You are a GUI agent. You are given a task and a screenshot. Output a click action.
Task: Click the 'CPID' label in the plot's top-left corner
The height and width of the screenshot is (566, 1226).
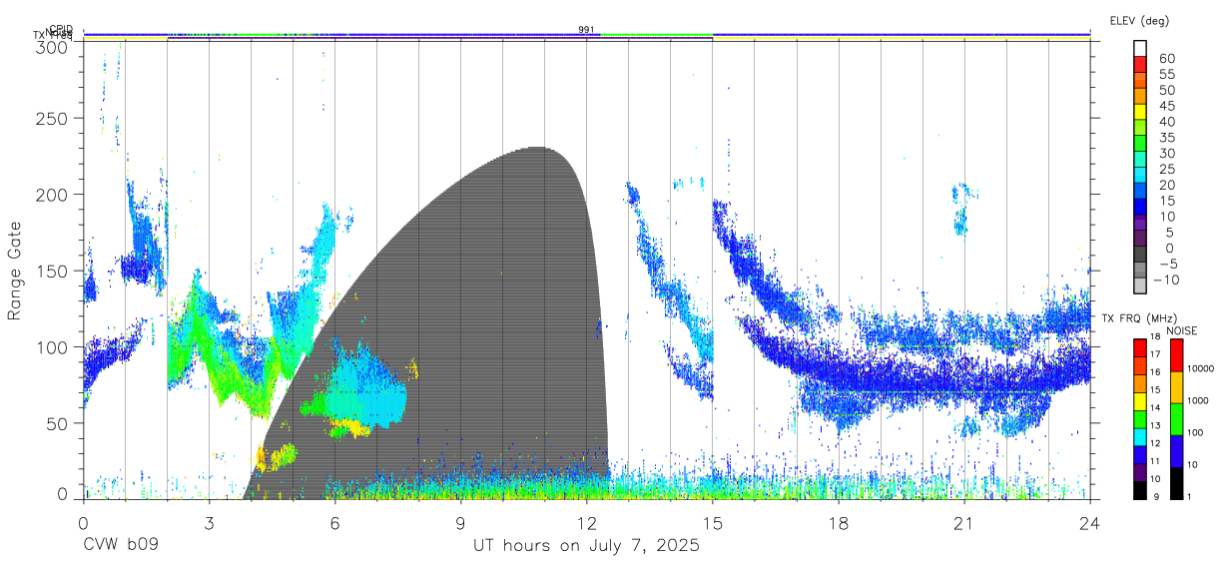60,29
